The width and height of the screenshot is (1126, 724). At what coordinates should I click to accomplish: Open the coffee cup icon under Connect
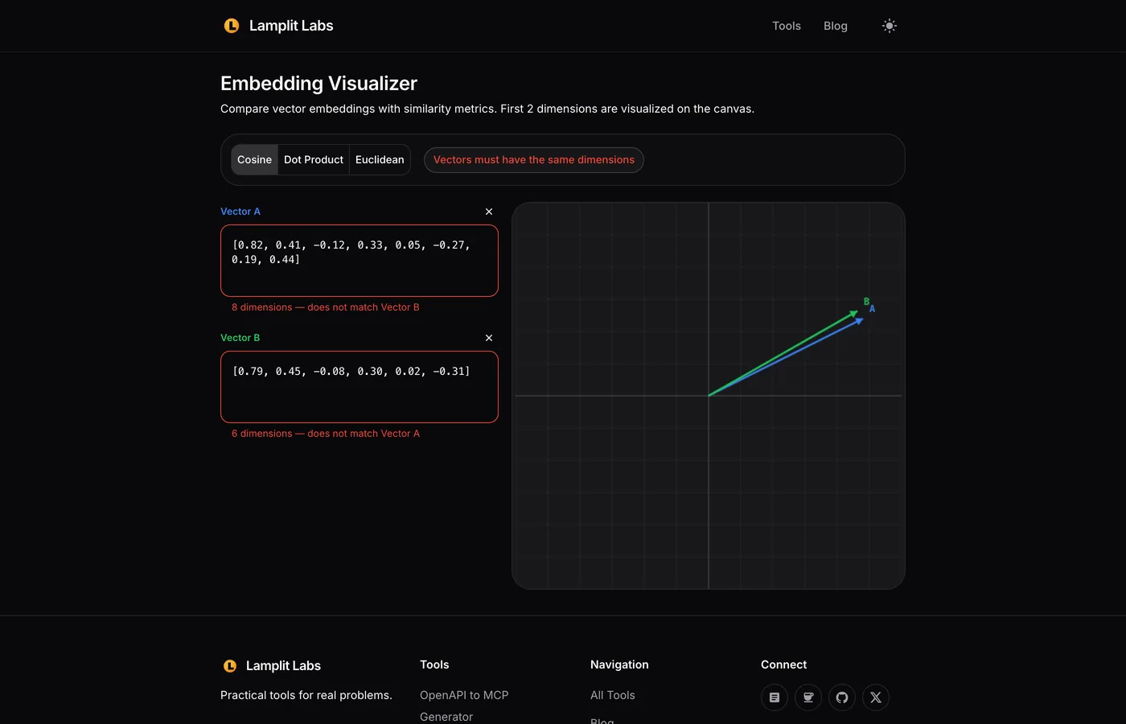pyautogui.click(x=808, y=697)
